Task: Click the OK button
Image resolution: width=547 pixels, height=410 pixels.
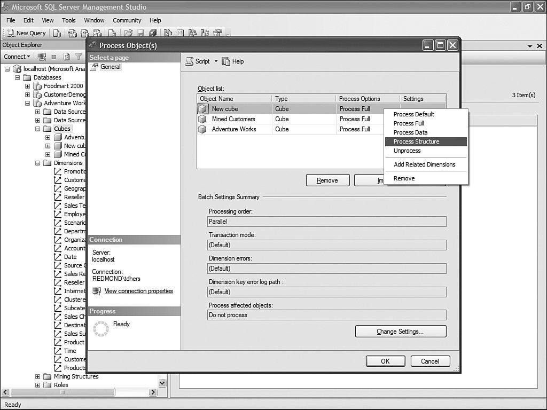Action: tap(386, 361)
